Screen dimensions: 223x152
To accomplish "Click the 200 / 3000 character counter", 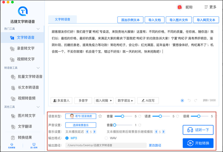I will point(209,100).
